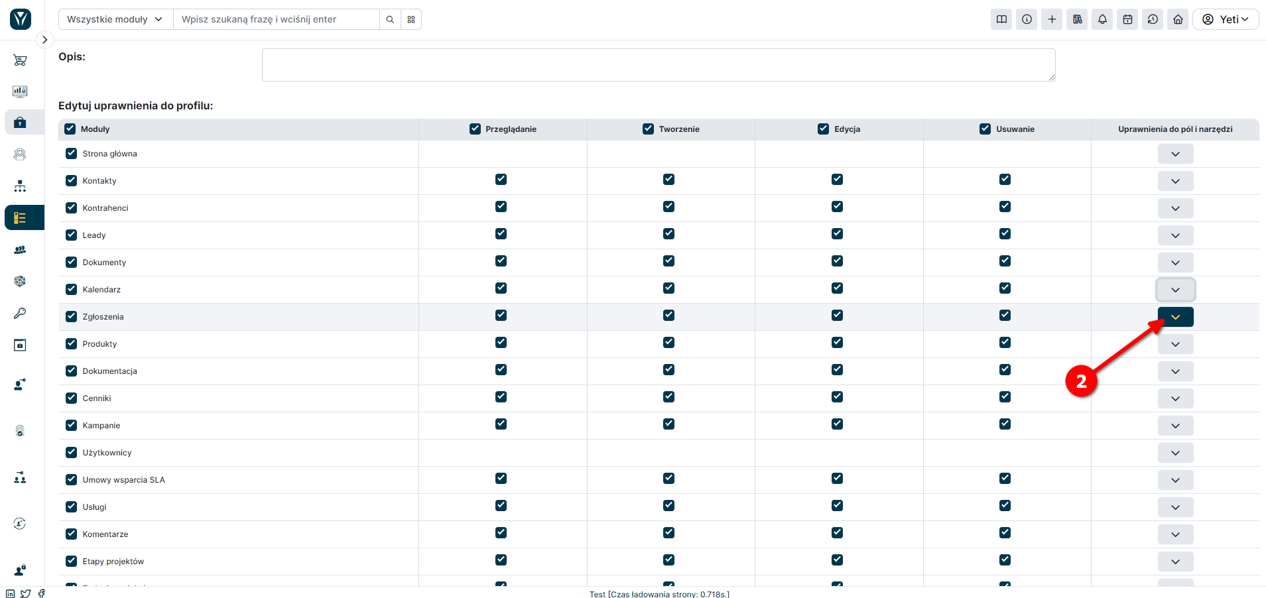Image resolution: width=1266 pixels, height=598 pixels.
Task: Toggle the Moduły select-all checkbox
Action: pyautogui.click(x=70, y=129)
